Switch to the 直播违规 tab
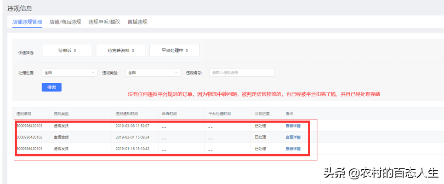 (137, 22)
